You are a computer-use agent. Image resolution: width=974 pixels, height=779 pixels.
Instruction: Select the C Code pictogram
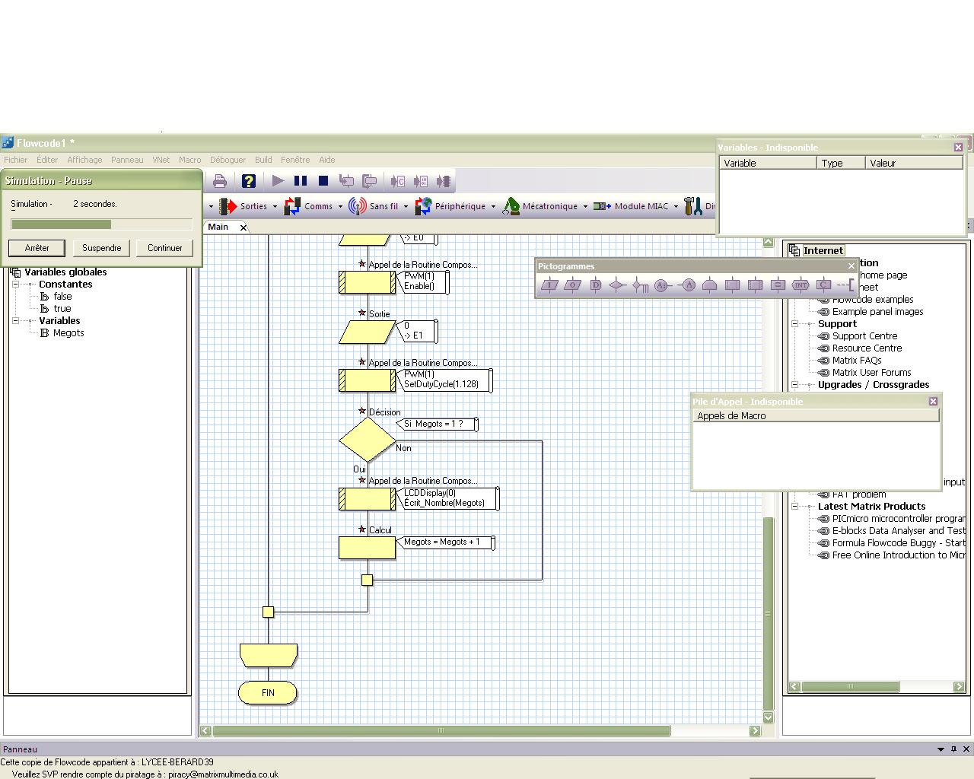click(823, 285)
